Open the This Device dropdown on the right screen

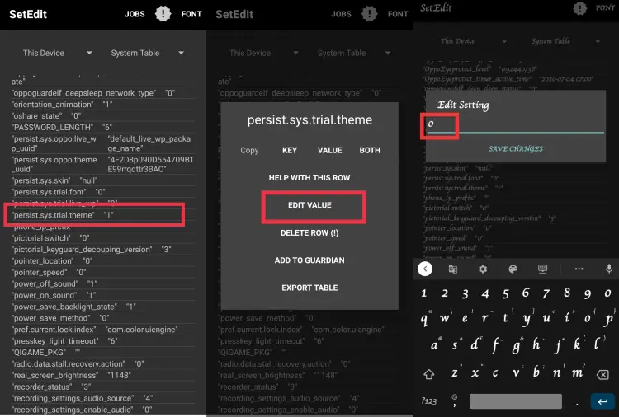[x=474, y=41]
